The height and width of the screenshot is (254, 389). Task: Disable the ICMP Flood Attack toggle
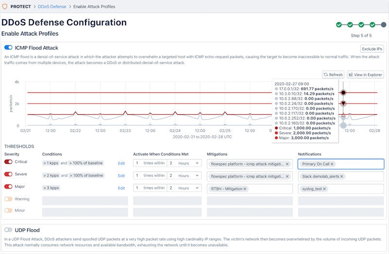(8, 47)
